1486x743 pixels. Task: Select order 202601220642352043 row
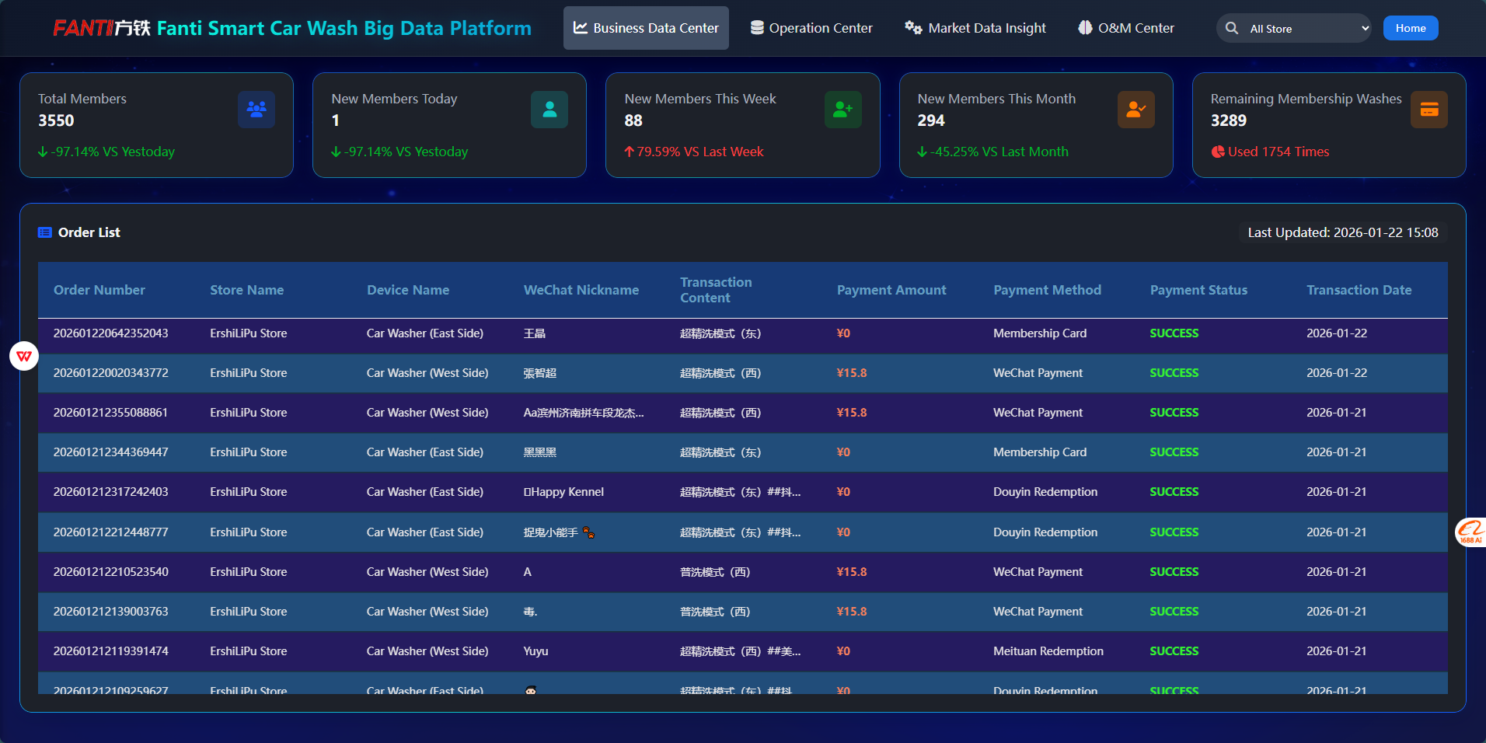point(110,333)
